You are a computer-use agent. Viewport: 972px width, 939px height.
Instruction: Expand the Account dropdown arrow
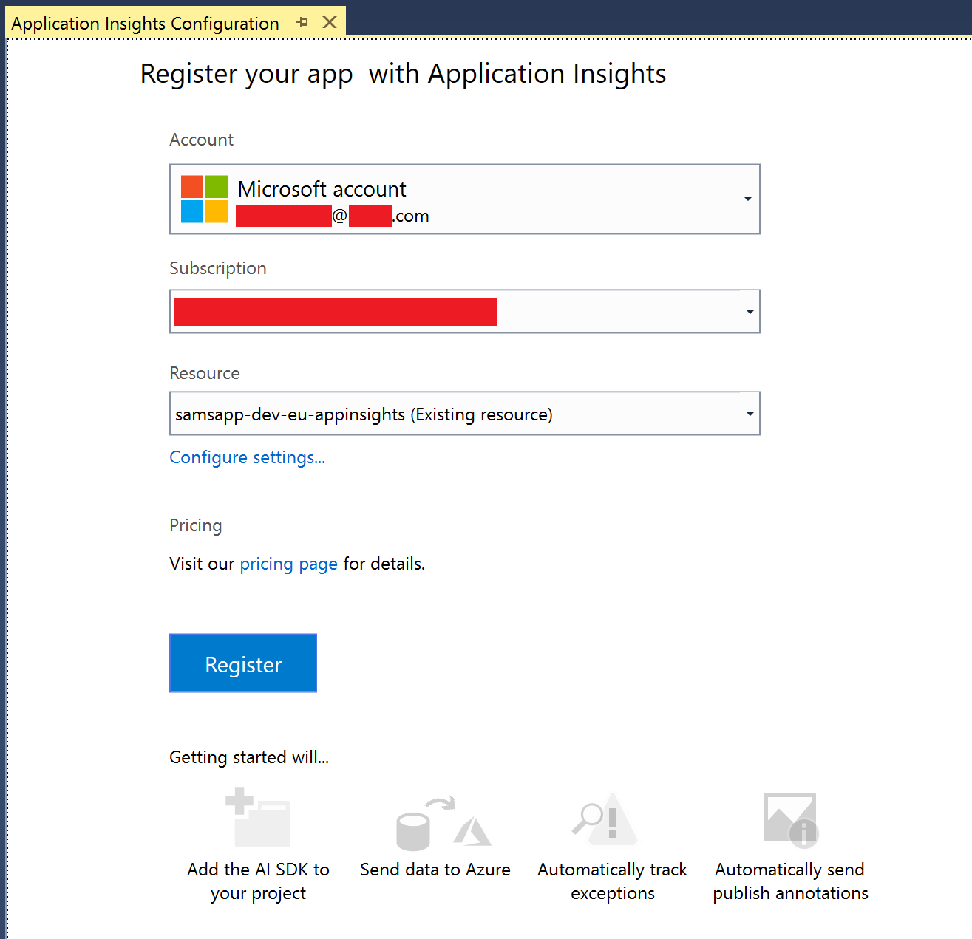point(747,199)
